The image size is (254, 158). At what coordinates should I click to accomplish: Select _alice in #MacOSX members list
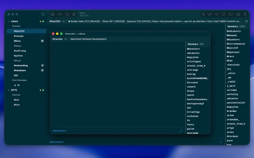(x=231, y=73)
